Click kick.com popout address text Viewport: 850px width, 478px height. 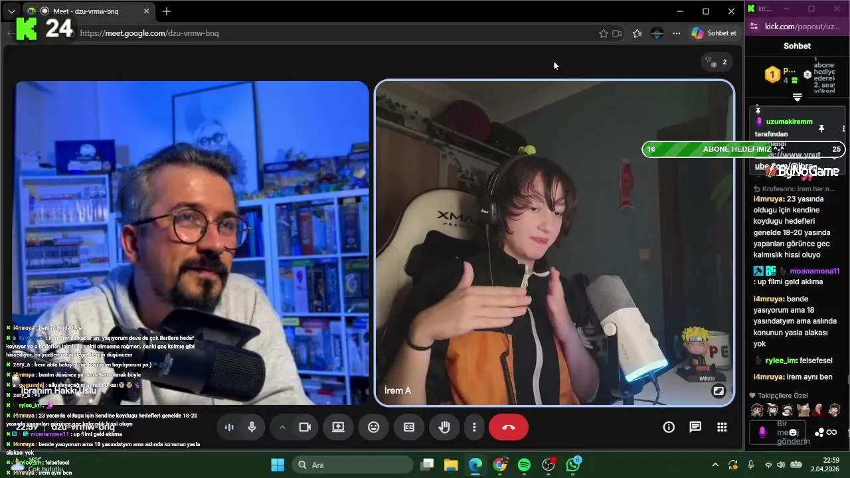click(x=802, y=27)
